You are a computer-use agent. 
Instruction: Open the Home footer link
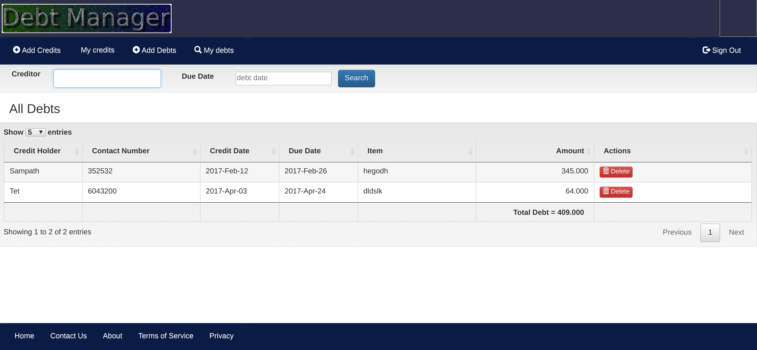24,336
